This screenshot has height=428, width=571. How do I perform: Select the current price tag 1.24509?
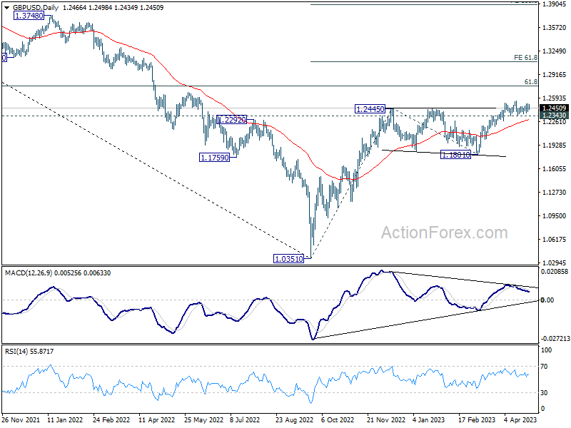point(555,108)
